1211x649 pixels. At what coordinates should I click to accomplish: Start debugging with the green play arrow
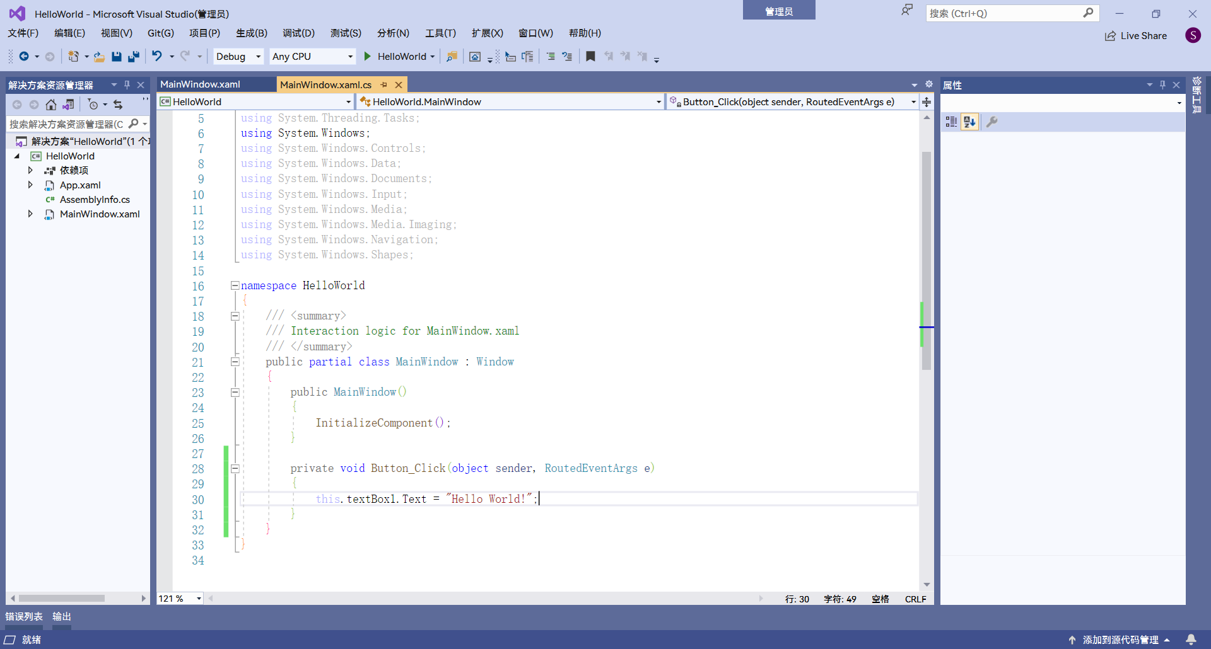[x=368, y=57]
